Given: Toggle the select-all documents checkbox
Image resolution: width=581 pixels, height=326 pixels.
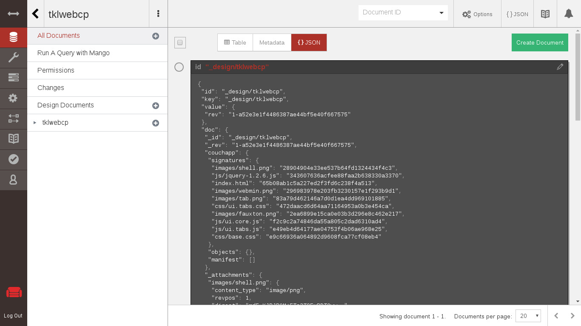Looking at the screenshot, I should tap(180, 42).
